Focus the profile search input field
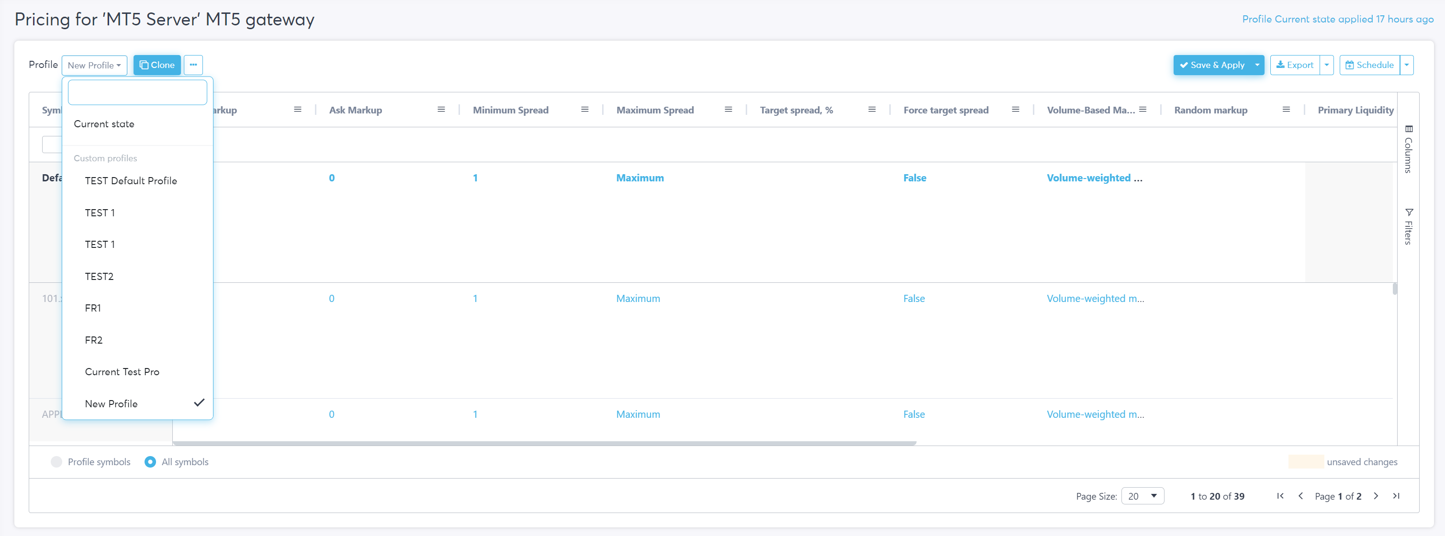Image resolution: width=1445 pixels, height=536 pixels. tap(137, 92)
